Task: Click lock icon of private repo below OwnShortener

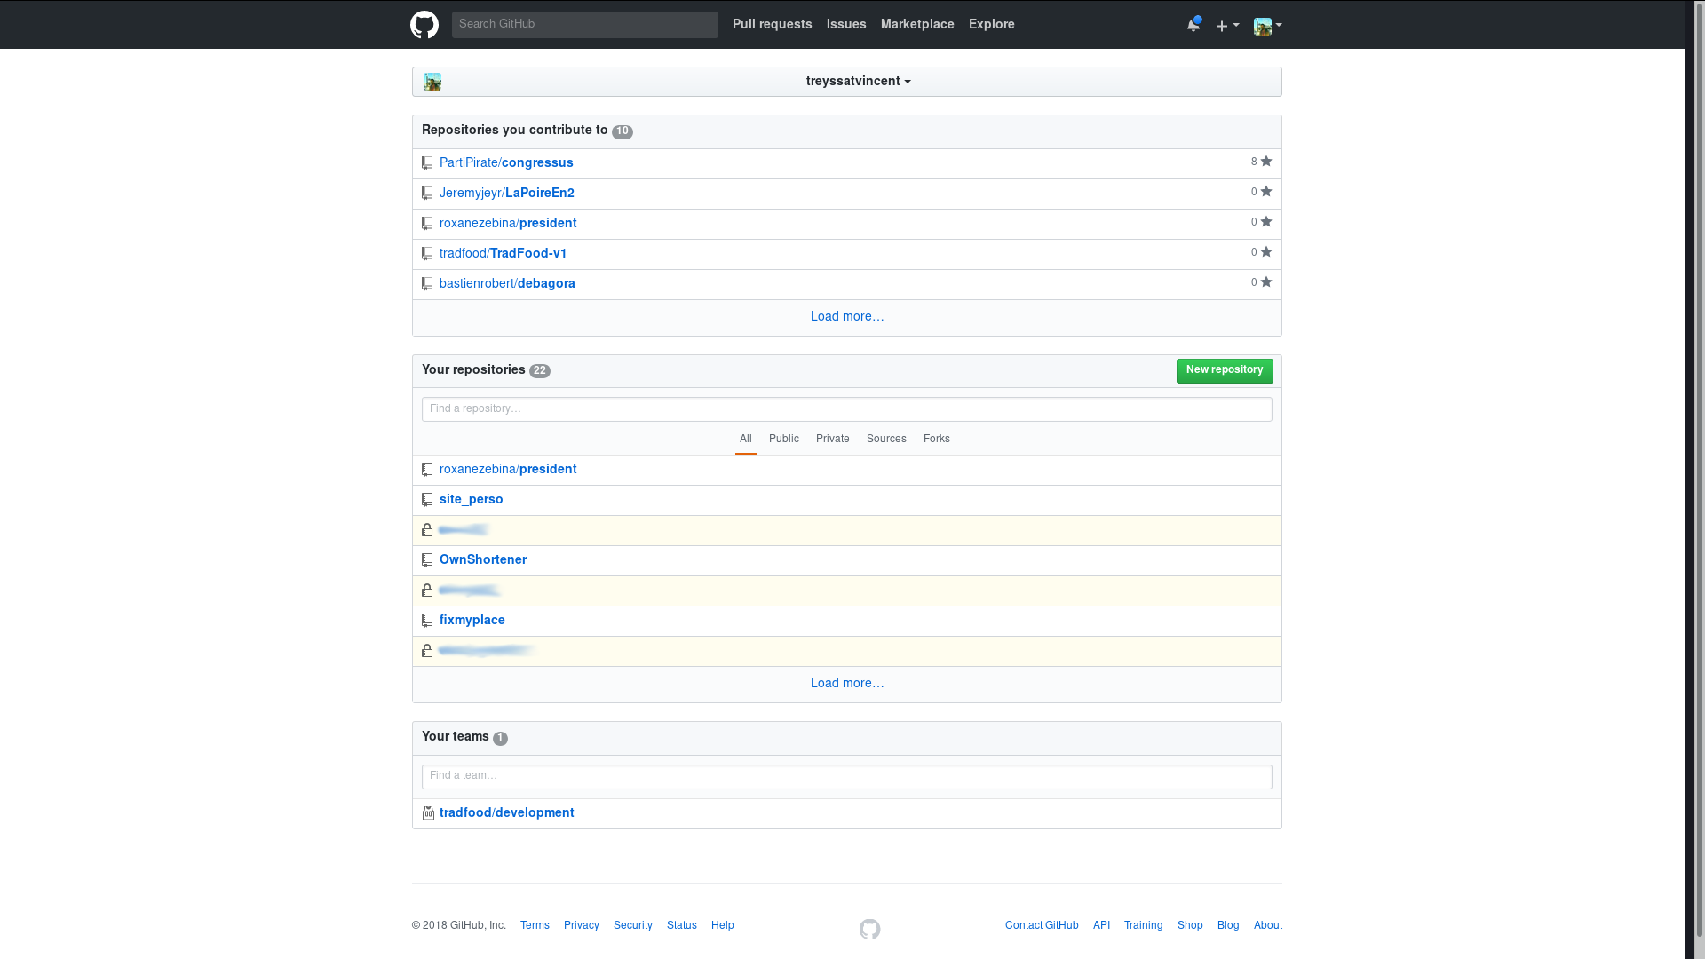Action: tap(427, 590)
